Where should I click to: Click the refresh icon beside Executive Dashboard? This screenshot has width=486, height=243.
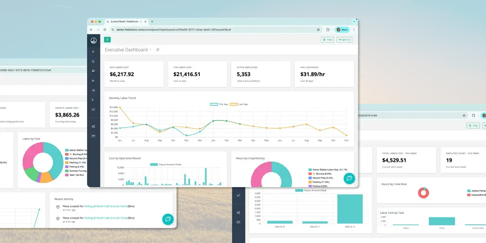point(158,49)
